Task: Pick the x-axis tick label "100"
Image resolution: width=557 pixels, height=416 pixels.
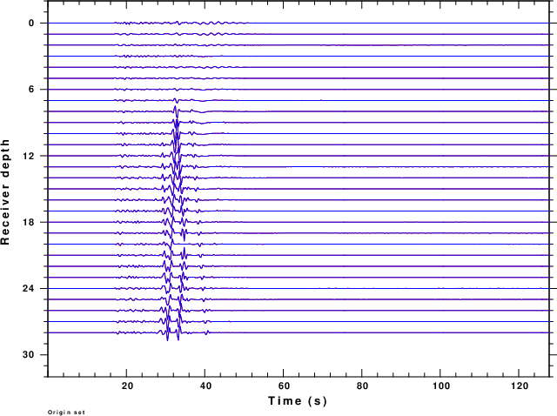Action: 441,386
